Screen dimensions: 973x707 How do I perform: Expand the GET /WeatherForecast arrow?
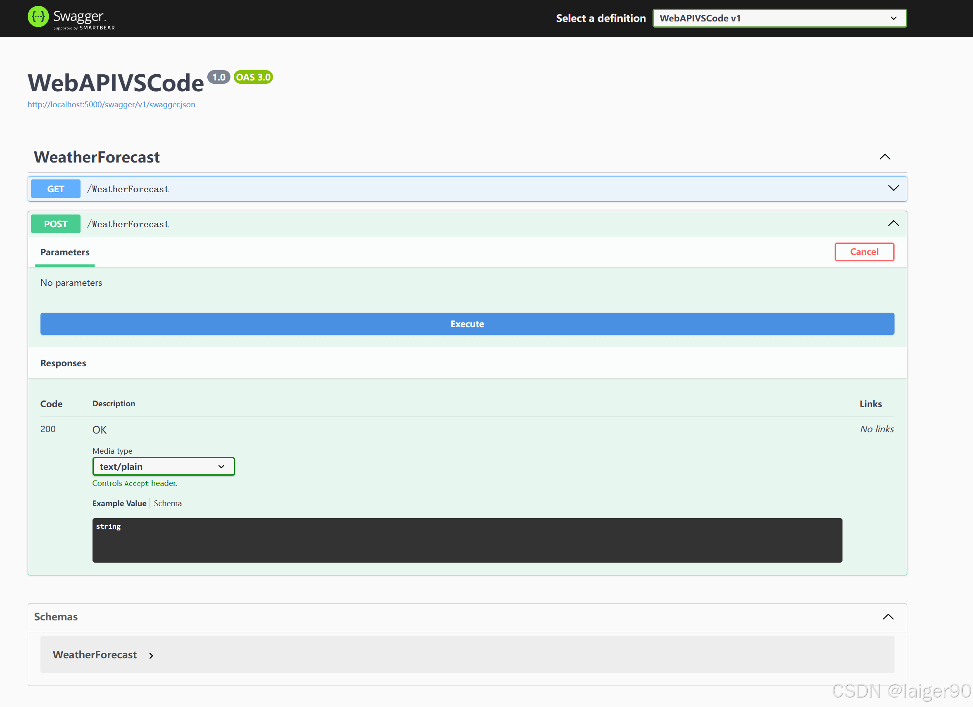(893, 189)
